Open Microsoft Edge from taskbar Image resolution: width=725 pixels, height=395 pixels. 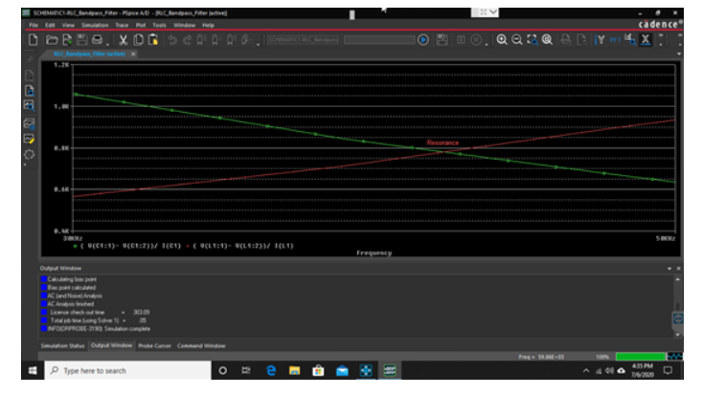[x=271, y=370]
